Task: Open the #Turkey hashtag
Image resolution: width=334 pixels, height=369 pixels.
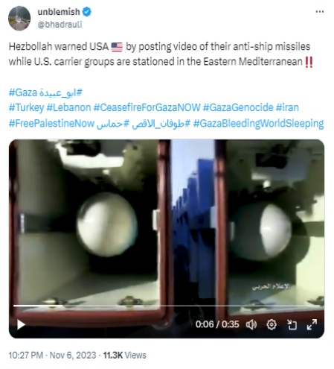Action: 26,108
